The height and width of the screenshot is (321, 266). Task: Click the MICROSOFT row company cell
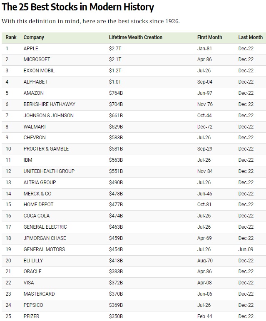pos(37,59)
